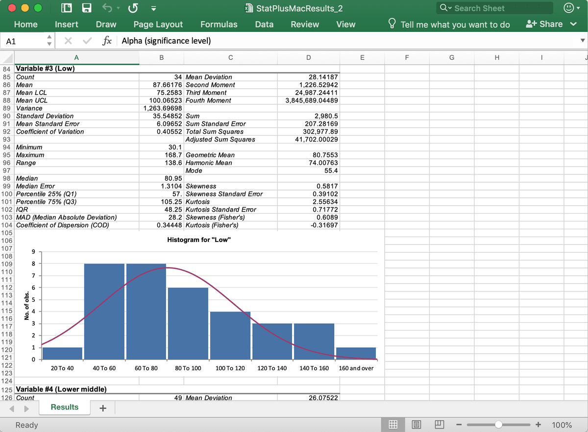588x432 pixels.
Task: Click the fx insert function icon
Action: point(106,41)
